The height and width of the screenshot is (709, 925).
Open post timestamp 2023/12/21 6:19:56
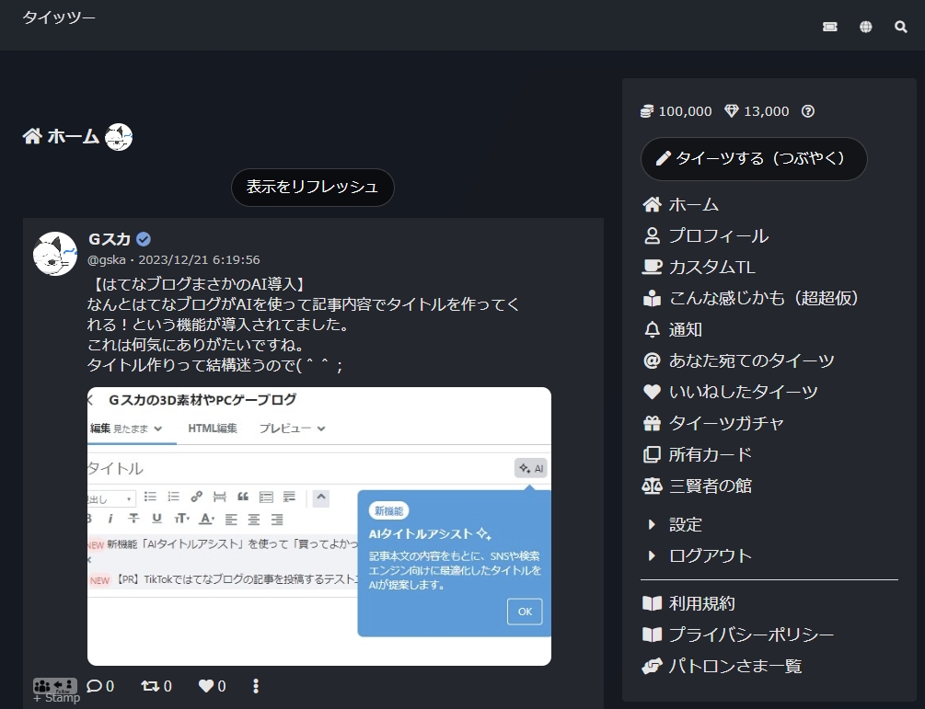click(x=199, y=260)
